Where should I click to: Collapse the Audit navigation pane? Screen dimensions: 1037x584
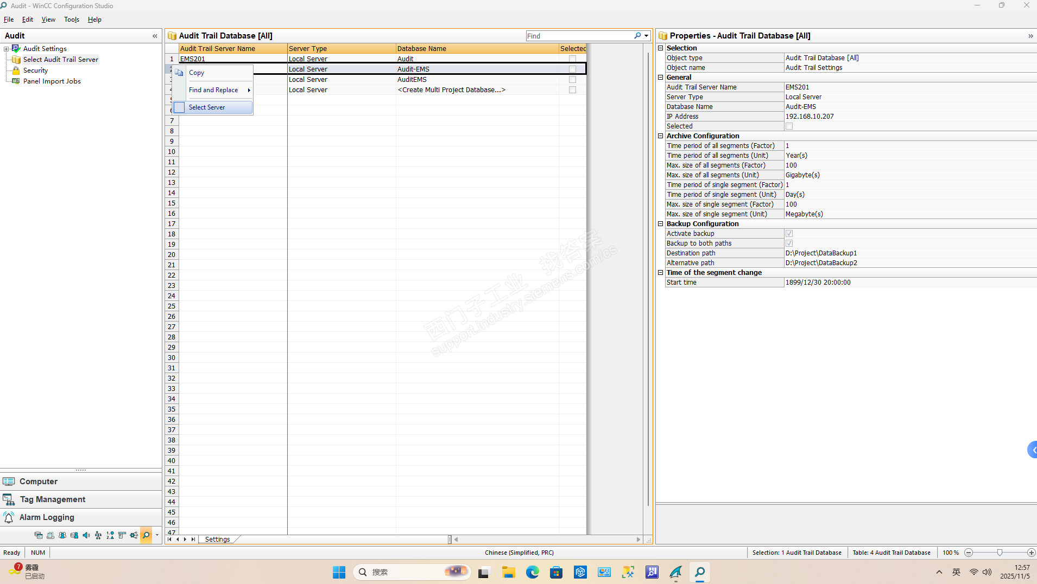pos(155,36)
